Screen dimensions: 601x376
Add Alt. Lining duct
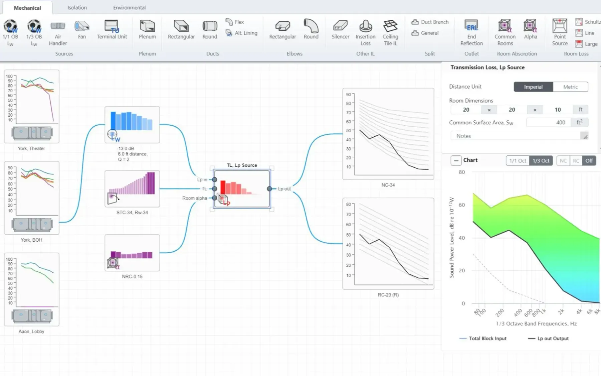click(x=241, y=33)
